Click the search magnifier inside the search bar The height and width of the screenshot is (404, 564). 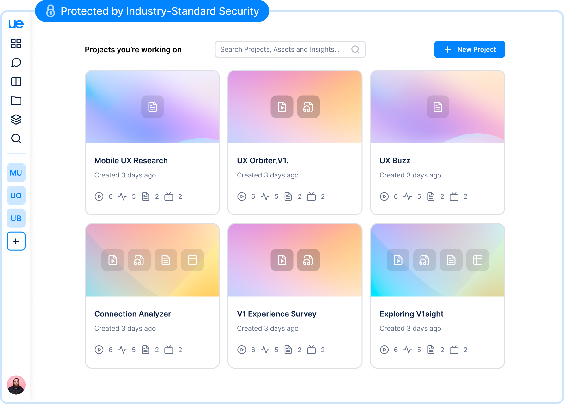[x=355, y=49]
